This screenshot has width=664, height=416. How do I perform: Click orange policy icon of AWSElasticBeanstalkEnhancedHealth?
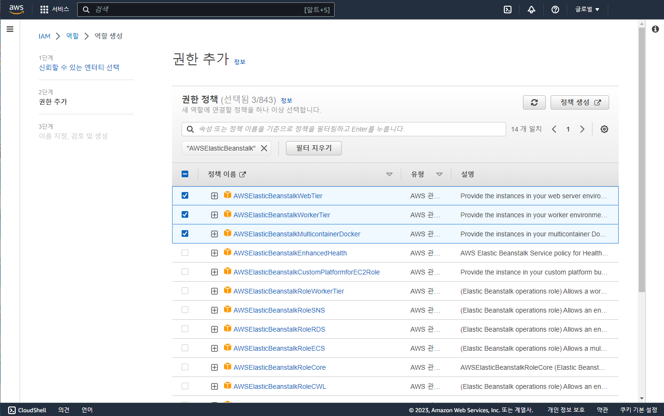tap(228, 252)
